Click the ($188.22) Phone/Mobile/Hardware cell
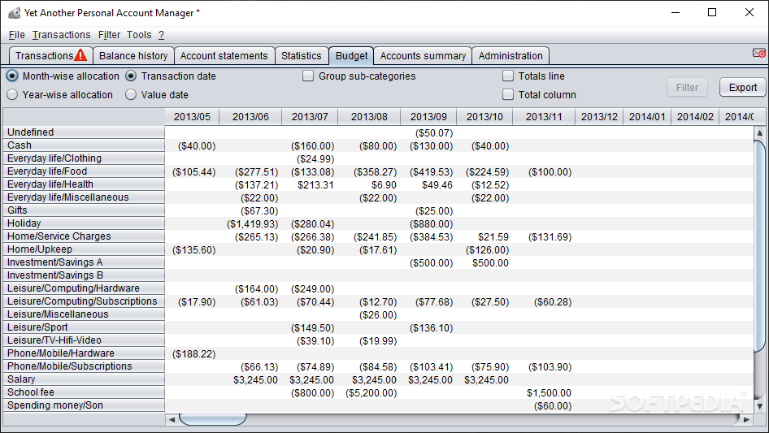 coord(193,354)
